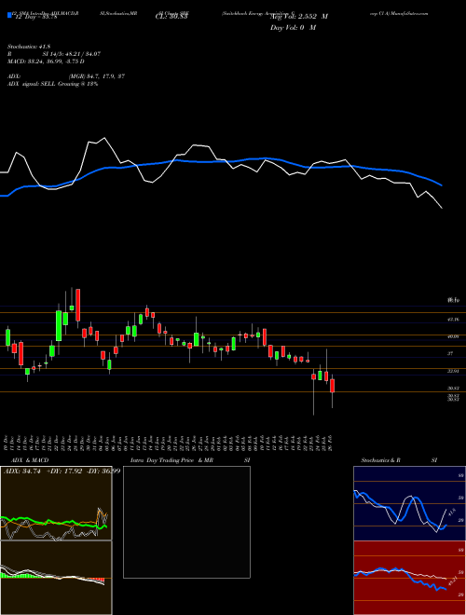This screenshot has height=615, width=466.
Task: Click the 'Day Vol: 0 M' text
Action: pyautogui.click(x=293, y=28)
